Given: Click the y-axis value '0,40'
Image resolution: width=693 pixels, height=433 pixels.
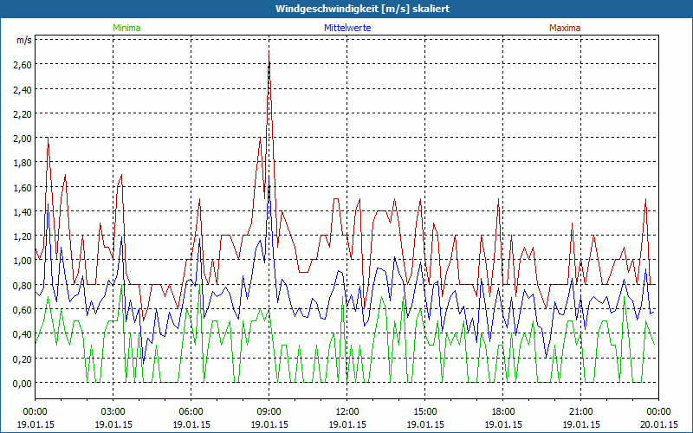Looking at the screenshot, I should tap(23, 334).
